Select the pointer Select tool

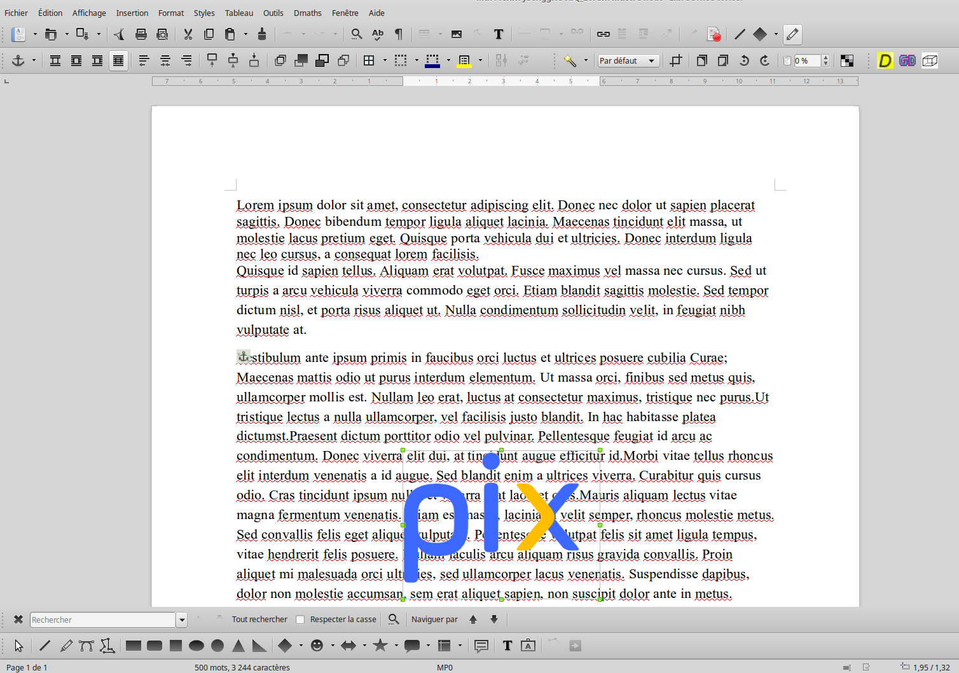[x=18, y=646]
